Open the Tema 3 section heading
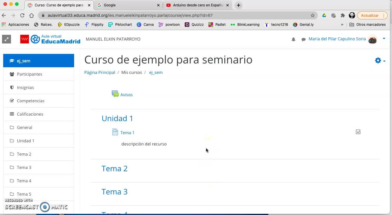The width and height of the screenshot is (392, 215). 115,192
